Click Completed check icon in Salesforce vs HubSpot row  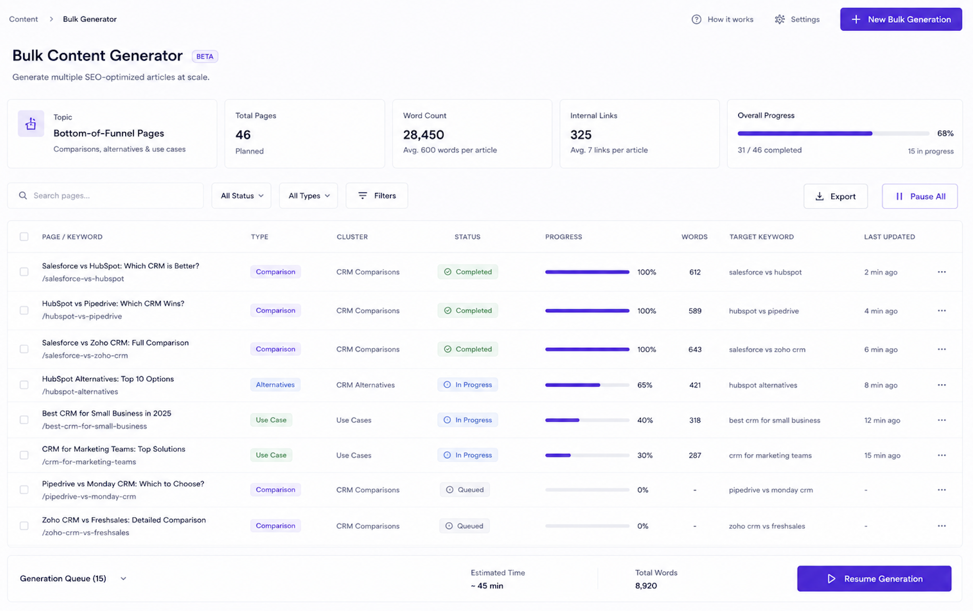point(448,272)
